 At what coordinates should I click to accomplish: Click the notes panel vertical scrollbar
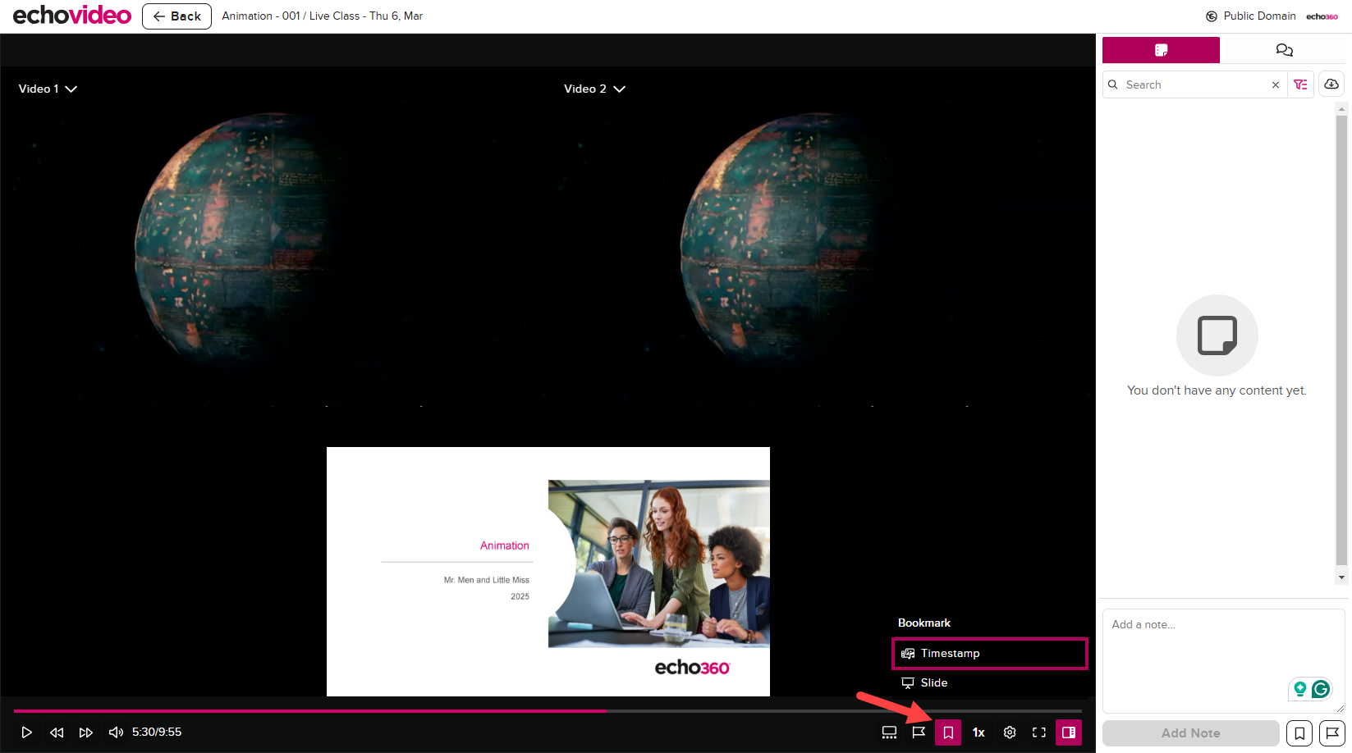[1341, 340]
